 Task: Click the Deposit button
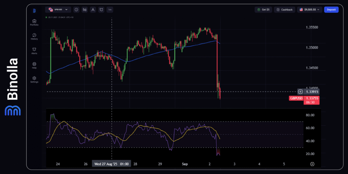click(331, 10)
